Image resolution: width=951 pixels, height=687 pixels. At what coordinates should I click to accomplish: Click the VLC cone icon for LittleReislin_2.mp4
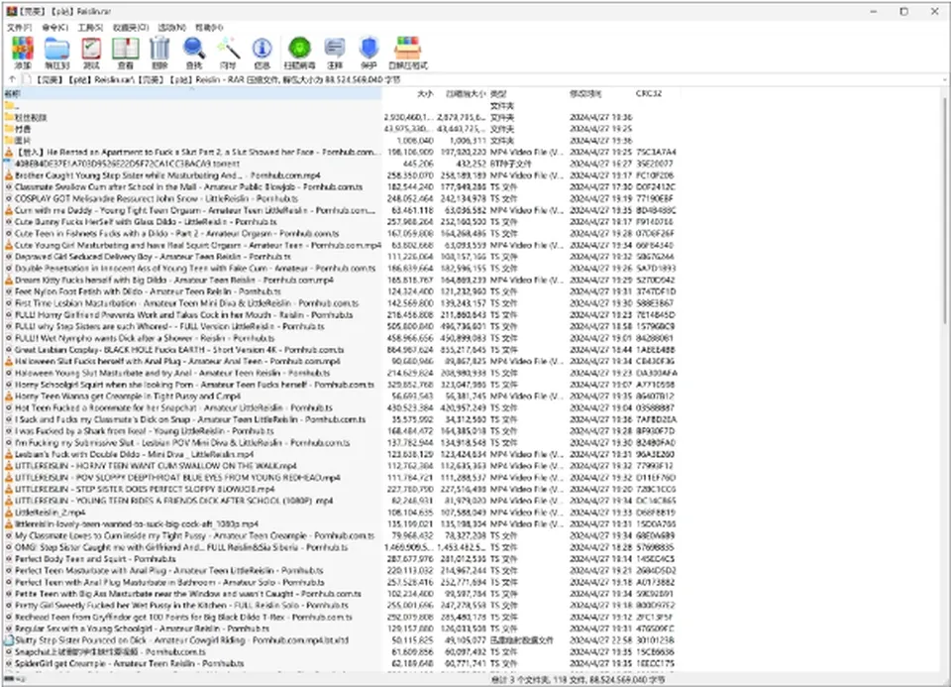click(x=9, y=513)
